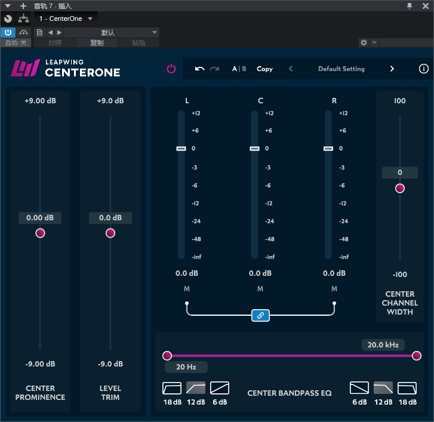Screen dimensions: 434x422
Task: Click the 20 Hz bandpass low handle
Action: click(x=167, y=356)
